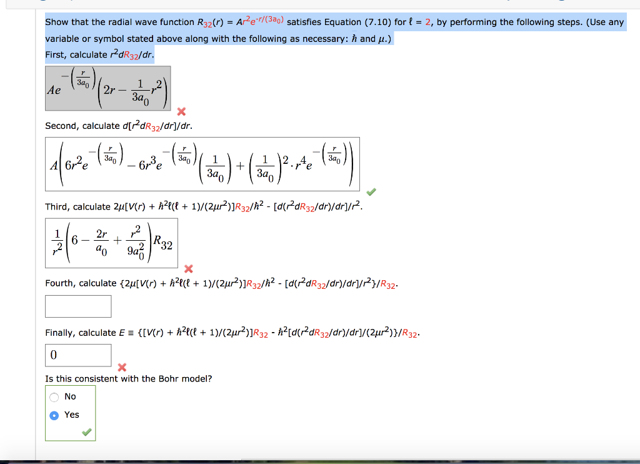Click the red X below the first answer box
Screen dimensions: 640x464
coord(181,113)
